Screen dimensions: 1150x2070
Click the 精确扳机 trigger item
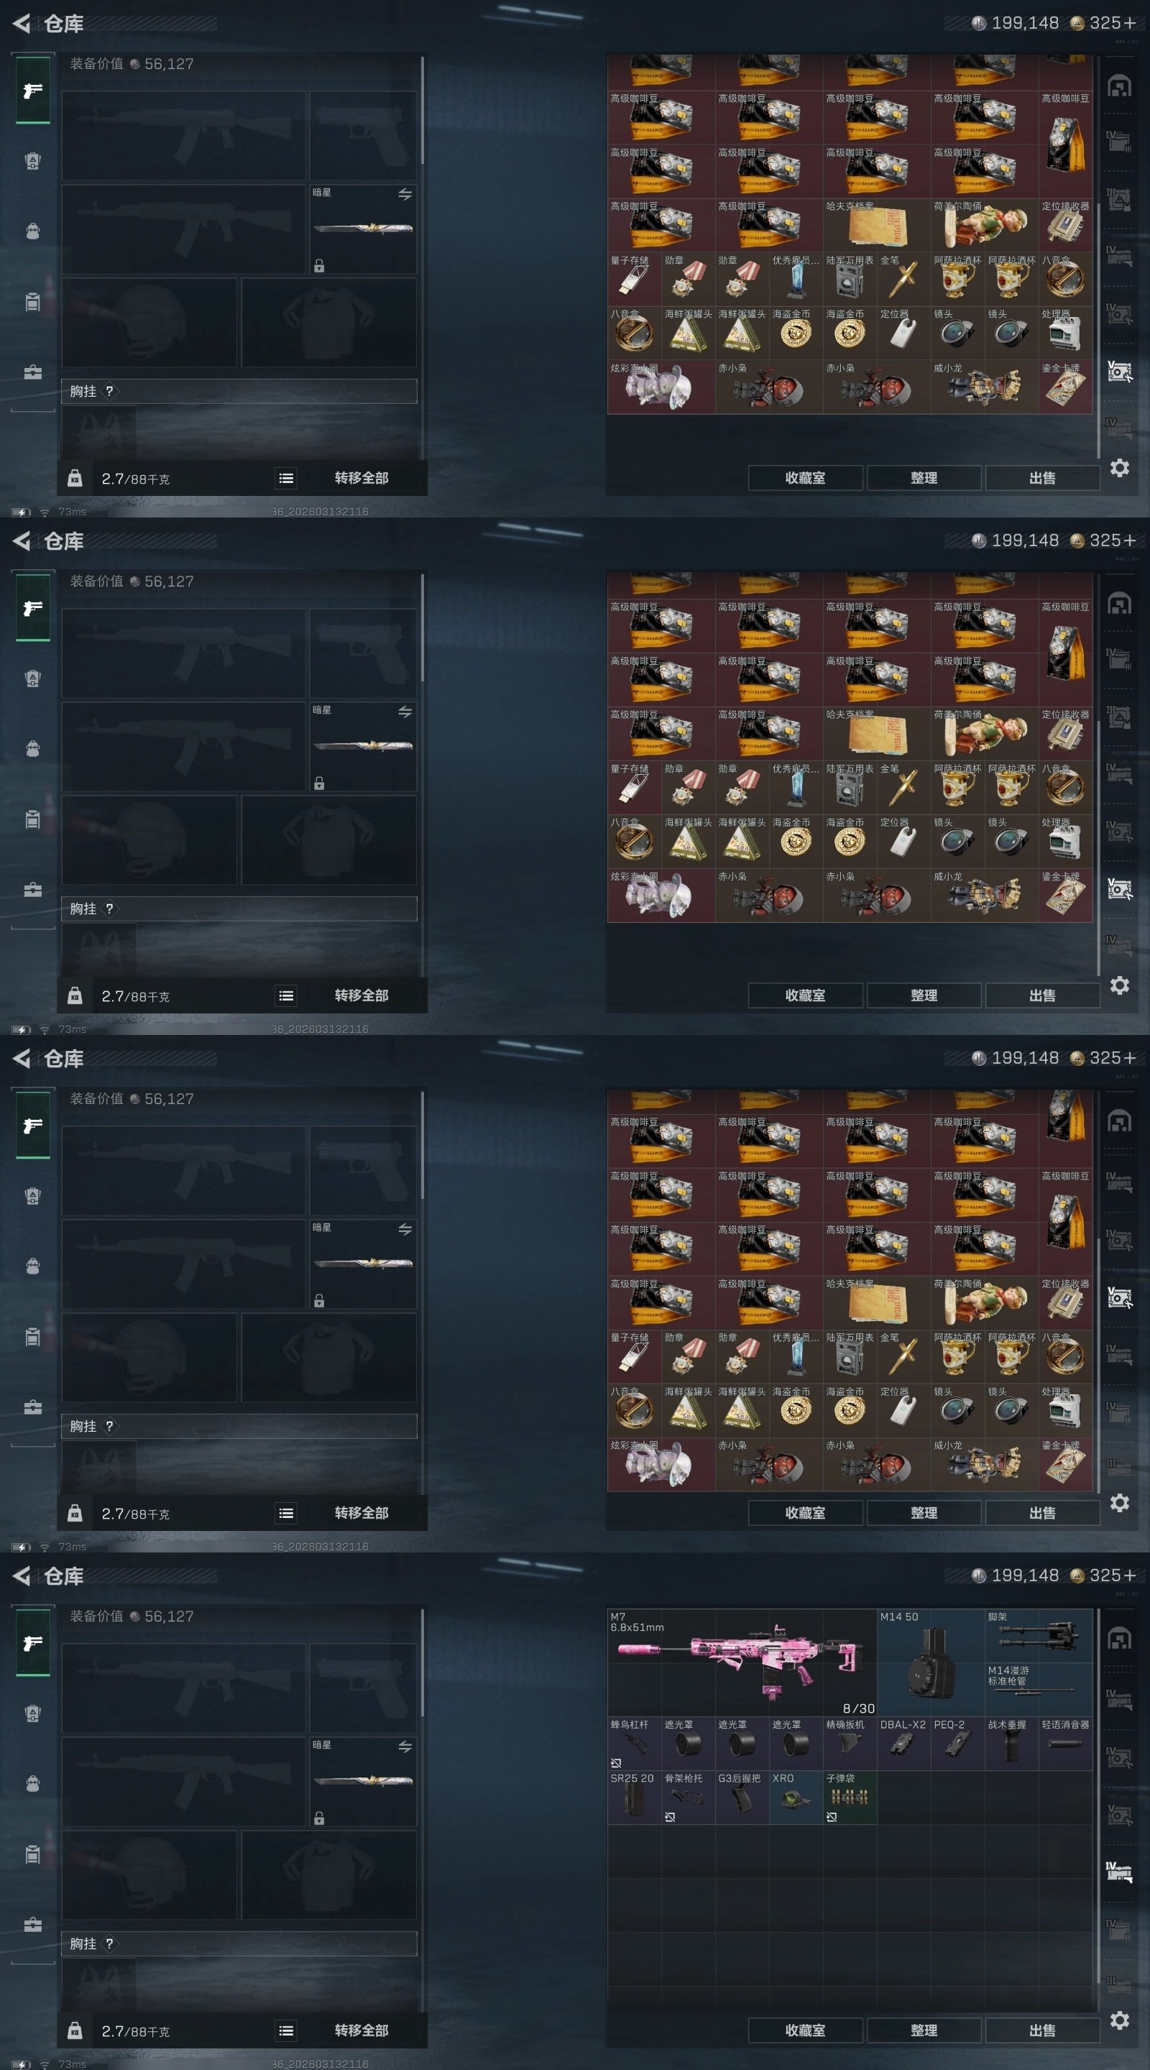[x=850, y=1743]
